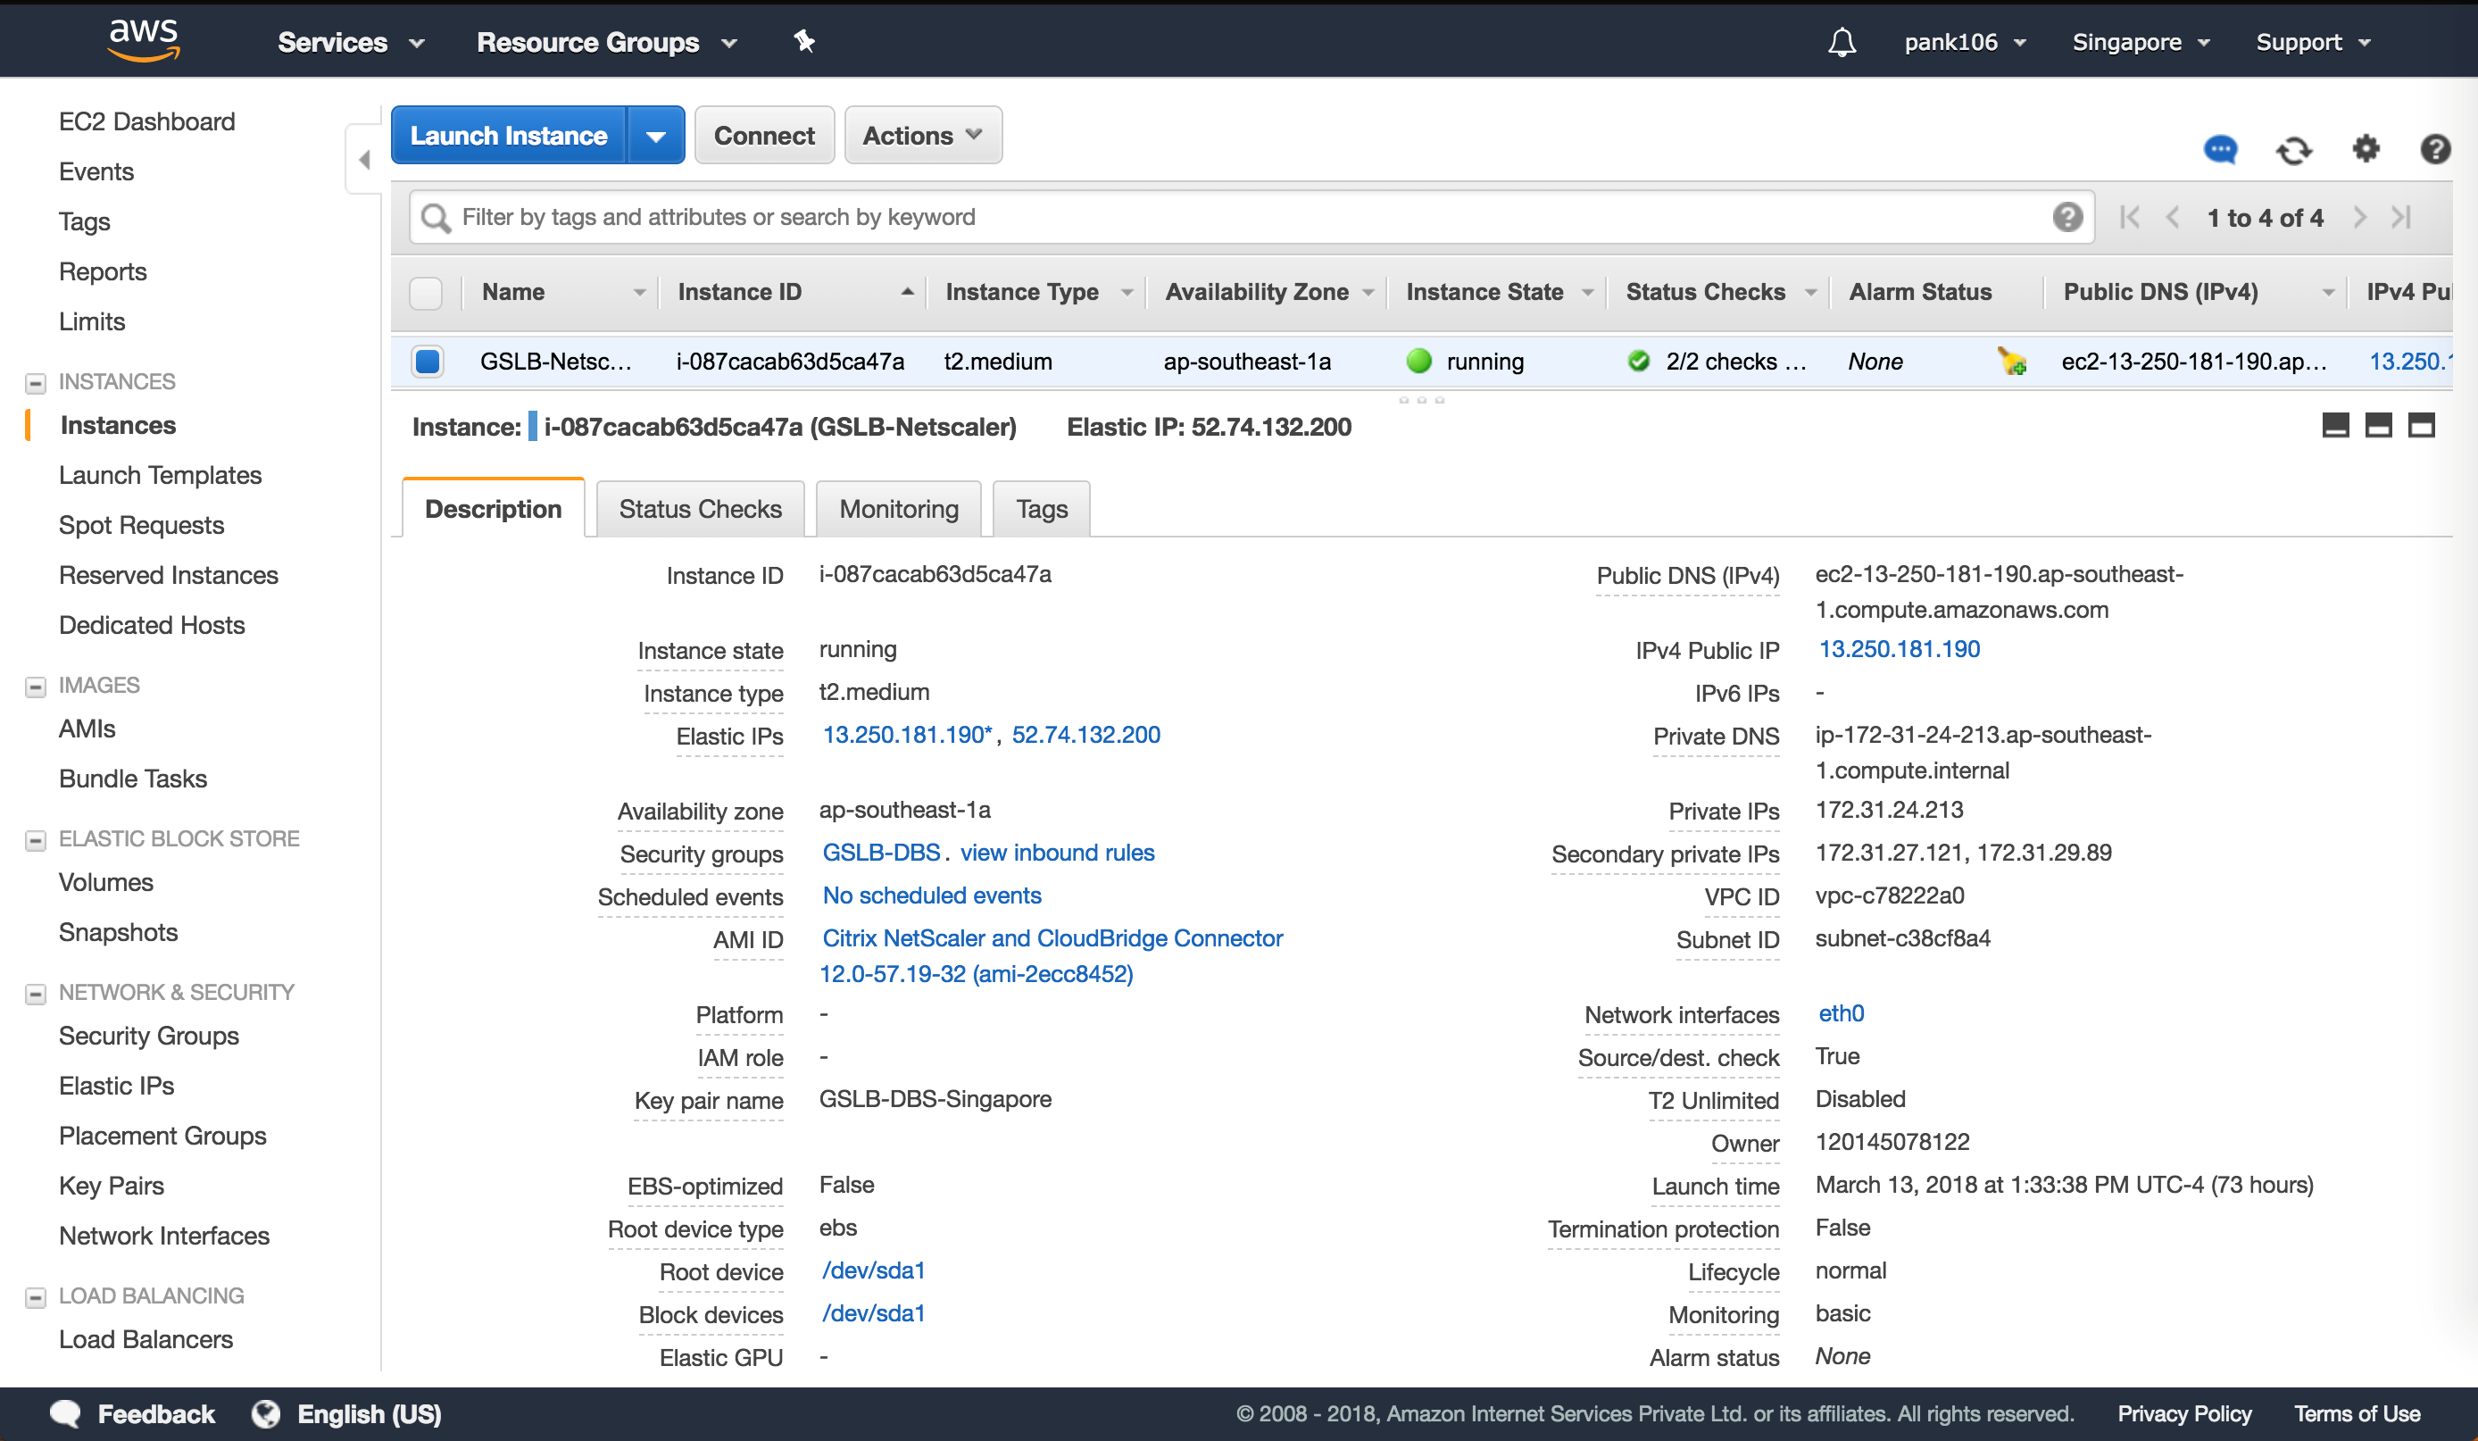Open the Actions dropdown

point(922,136)
